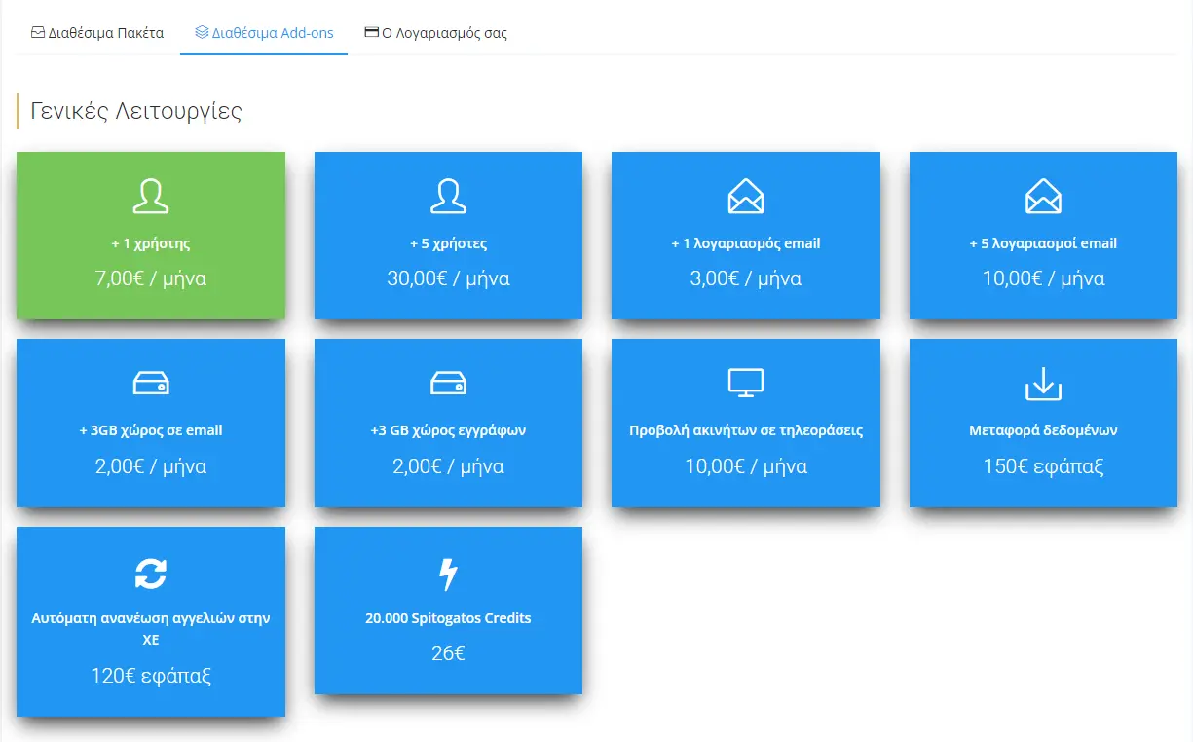The width and height of the screenshot is (1193, 742).
Task: Click the envelope icon for +1 λογαριασμός email
Action: point(746,196)
